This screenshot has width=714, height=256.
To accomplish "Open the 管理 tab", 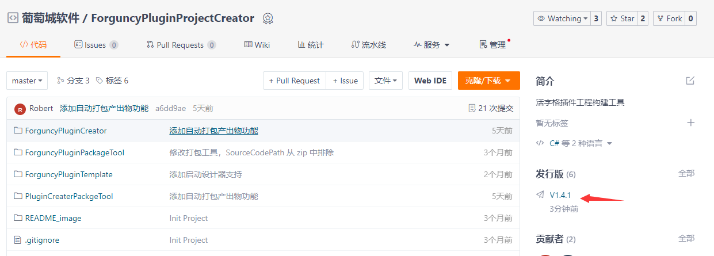I will point(493,45).
